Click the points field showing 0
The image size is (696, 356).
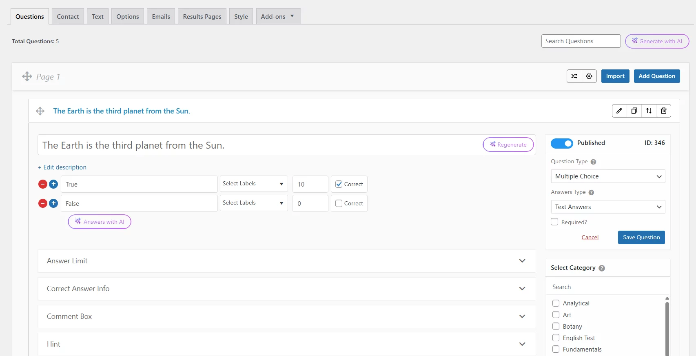(x=310, y=203)
